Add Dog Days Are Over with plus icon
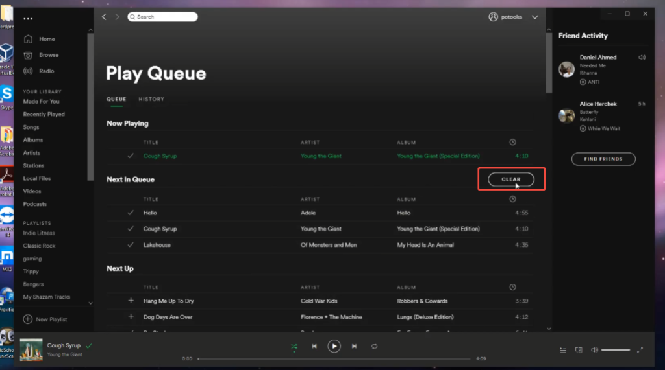The width and height of the screenshot is (665, 370). click(x=131, y=317)
